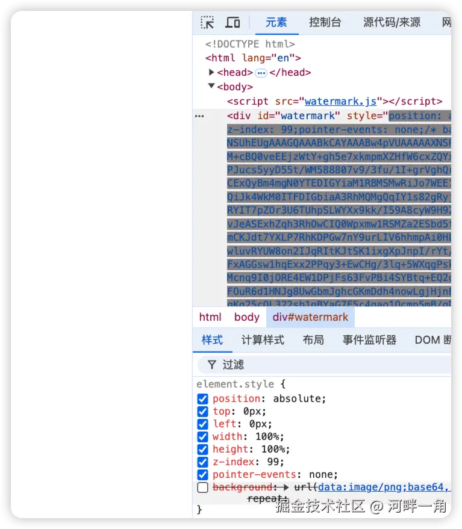Expand the collapsed head element
The image size is (462, 529).
coord(211,72)
